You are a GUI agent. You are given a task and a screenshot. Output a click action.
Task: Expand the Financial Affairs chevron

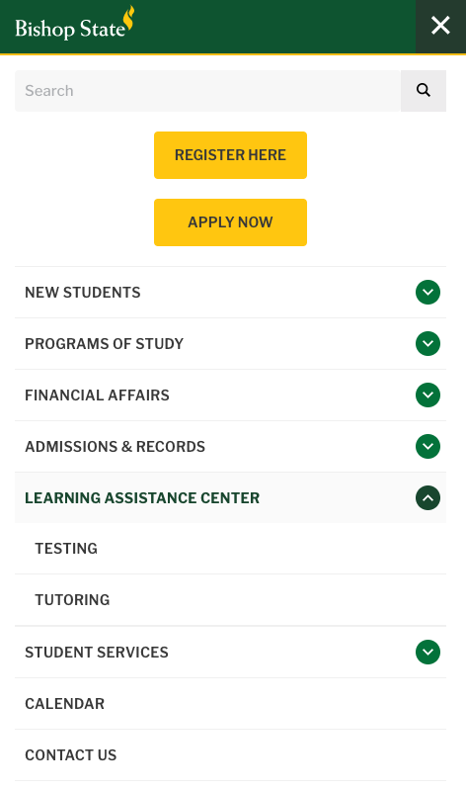click(x=427, y=395)
